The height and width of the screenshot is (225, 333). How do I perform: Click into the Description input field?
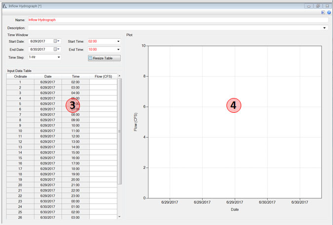pyautogui.click(x=175, y=28)
